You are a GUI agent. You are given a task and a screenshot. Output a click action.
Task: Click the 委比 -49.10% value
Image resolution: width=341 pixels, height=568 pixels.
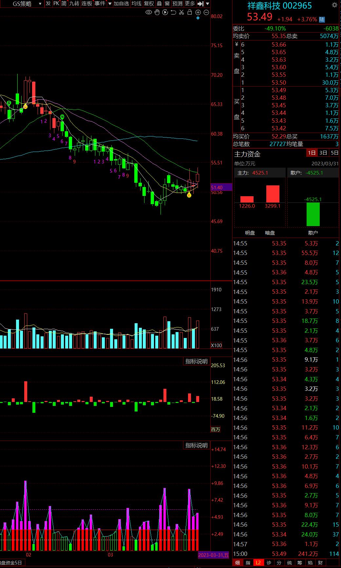point(275,29)
